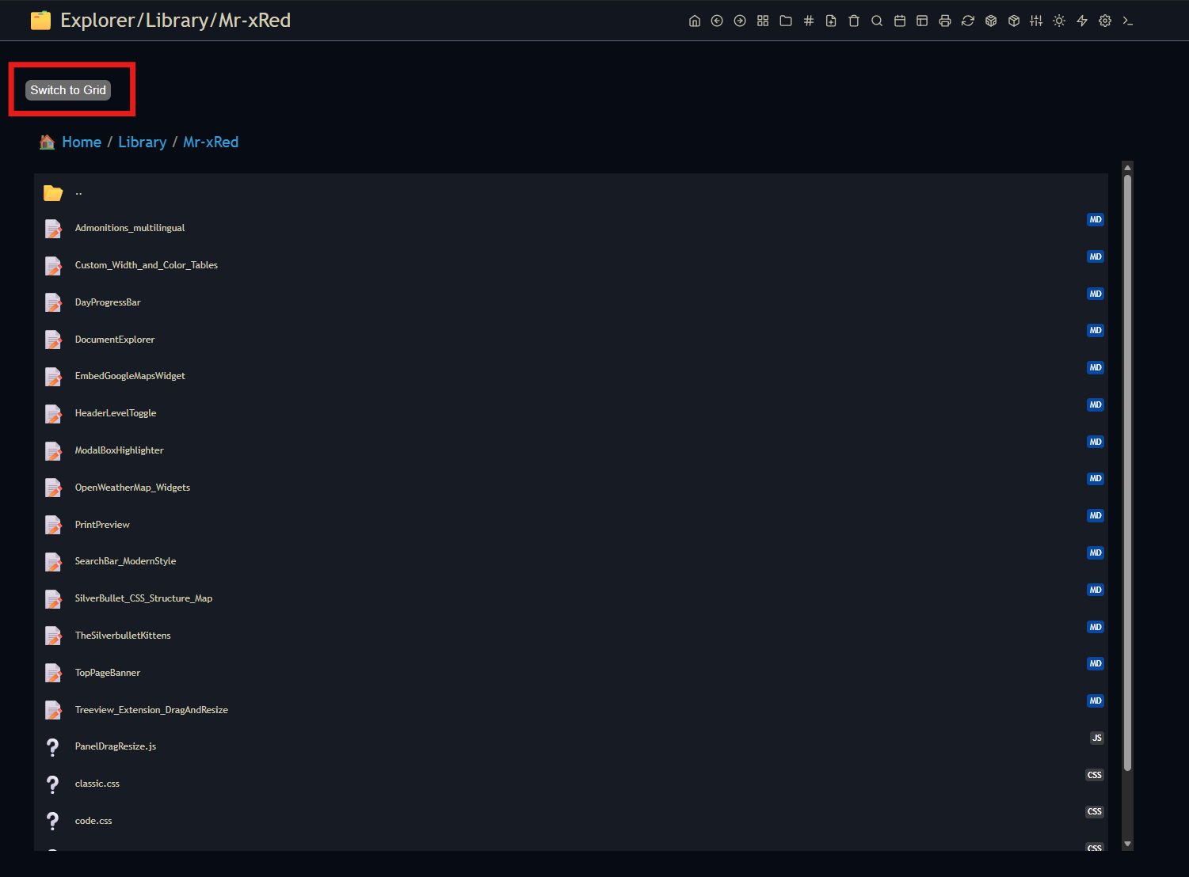Click the home icon in top toolbar
The width and height of the screenshot is (1189, 877).
(695, 21)
